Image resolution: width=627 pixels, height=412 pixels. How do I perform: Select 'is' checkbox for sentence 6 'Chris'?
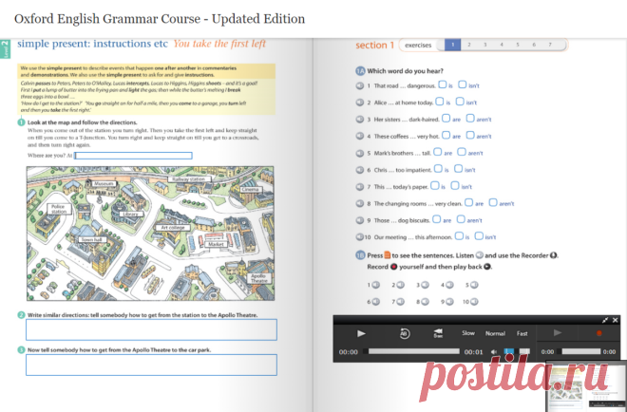click(x=438, y=169)
